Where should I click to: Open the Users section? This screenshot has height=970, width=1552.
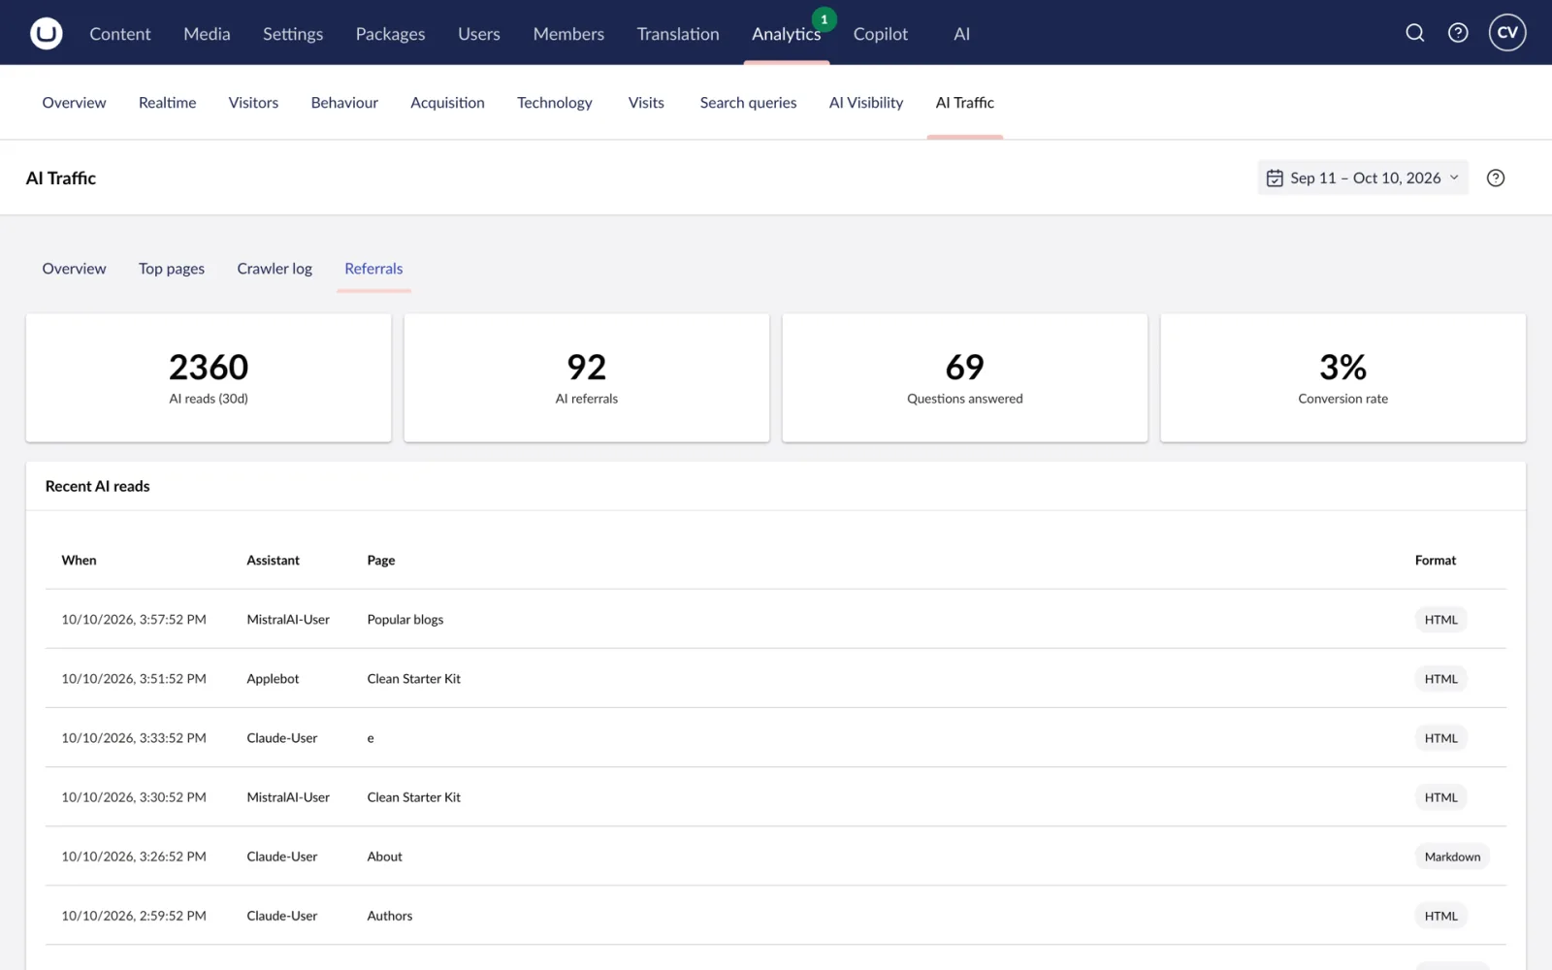pyautogui.click(x=479, y=34)
